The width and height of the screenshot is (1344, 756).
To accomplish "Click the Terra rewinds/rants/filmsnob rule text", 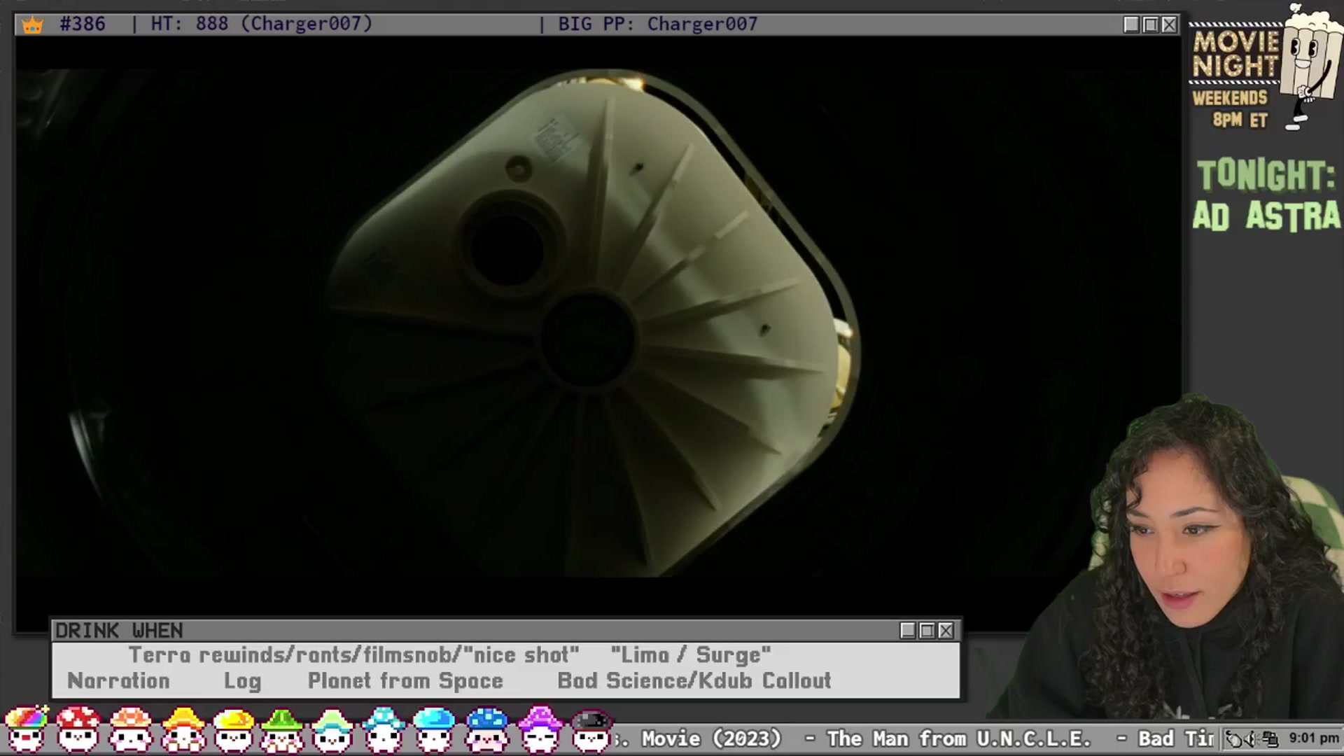I will (x=353, y=655).
